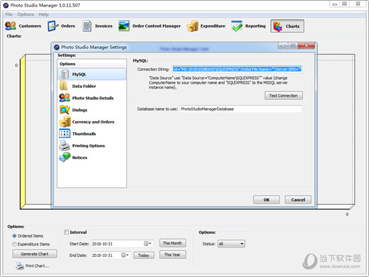The height and width of the screenshot is (277, 369).
Task: Select the Thumbnails settings entry label
Action: (x=84, y=133)
